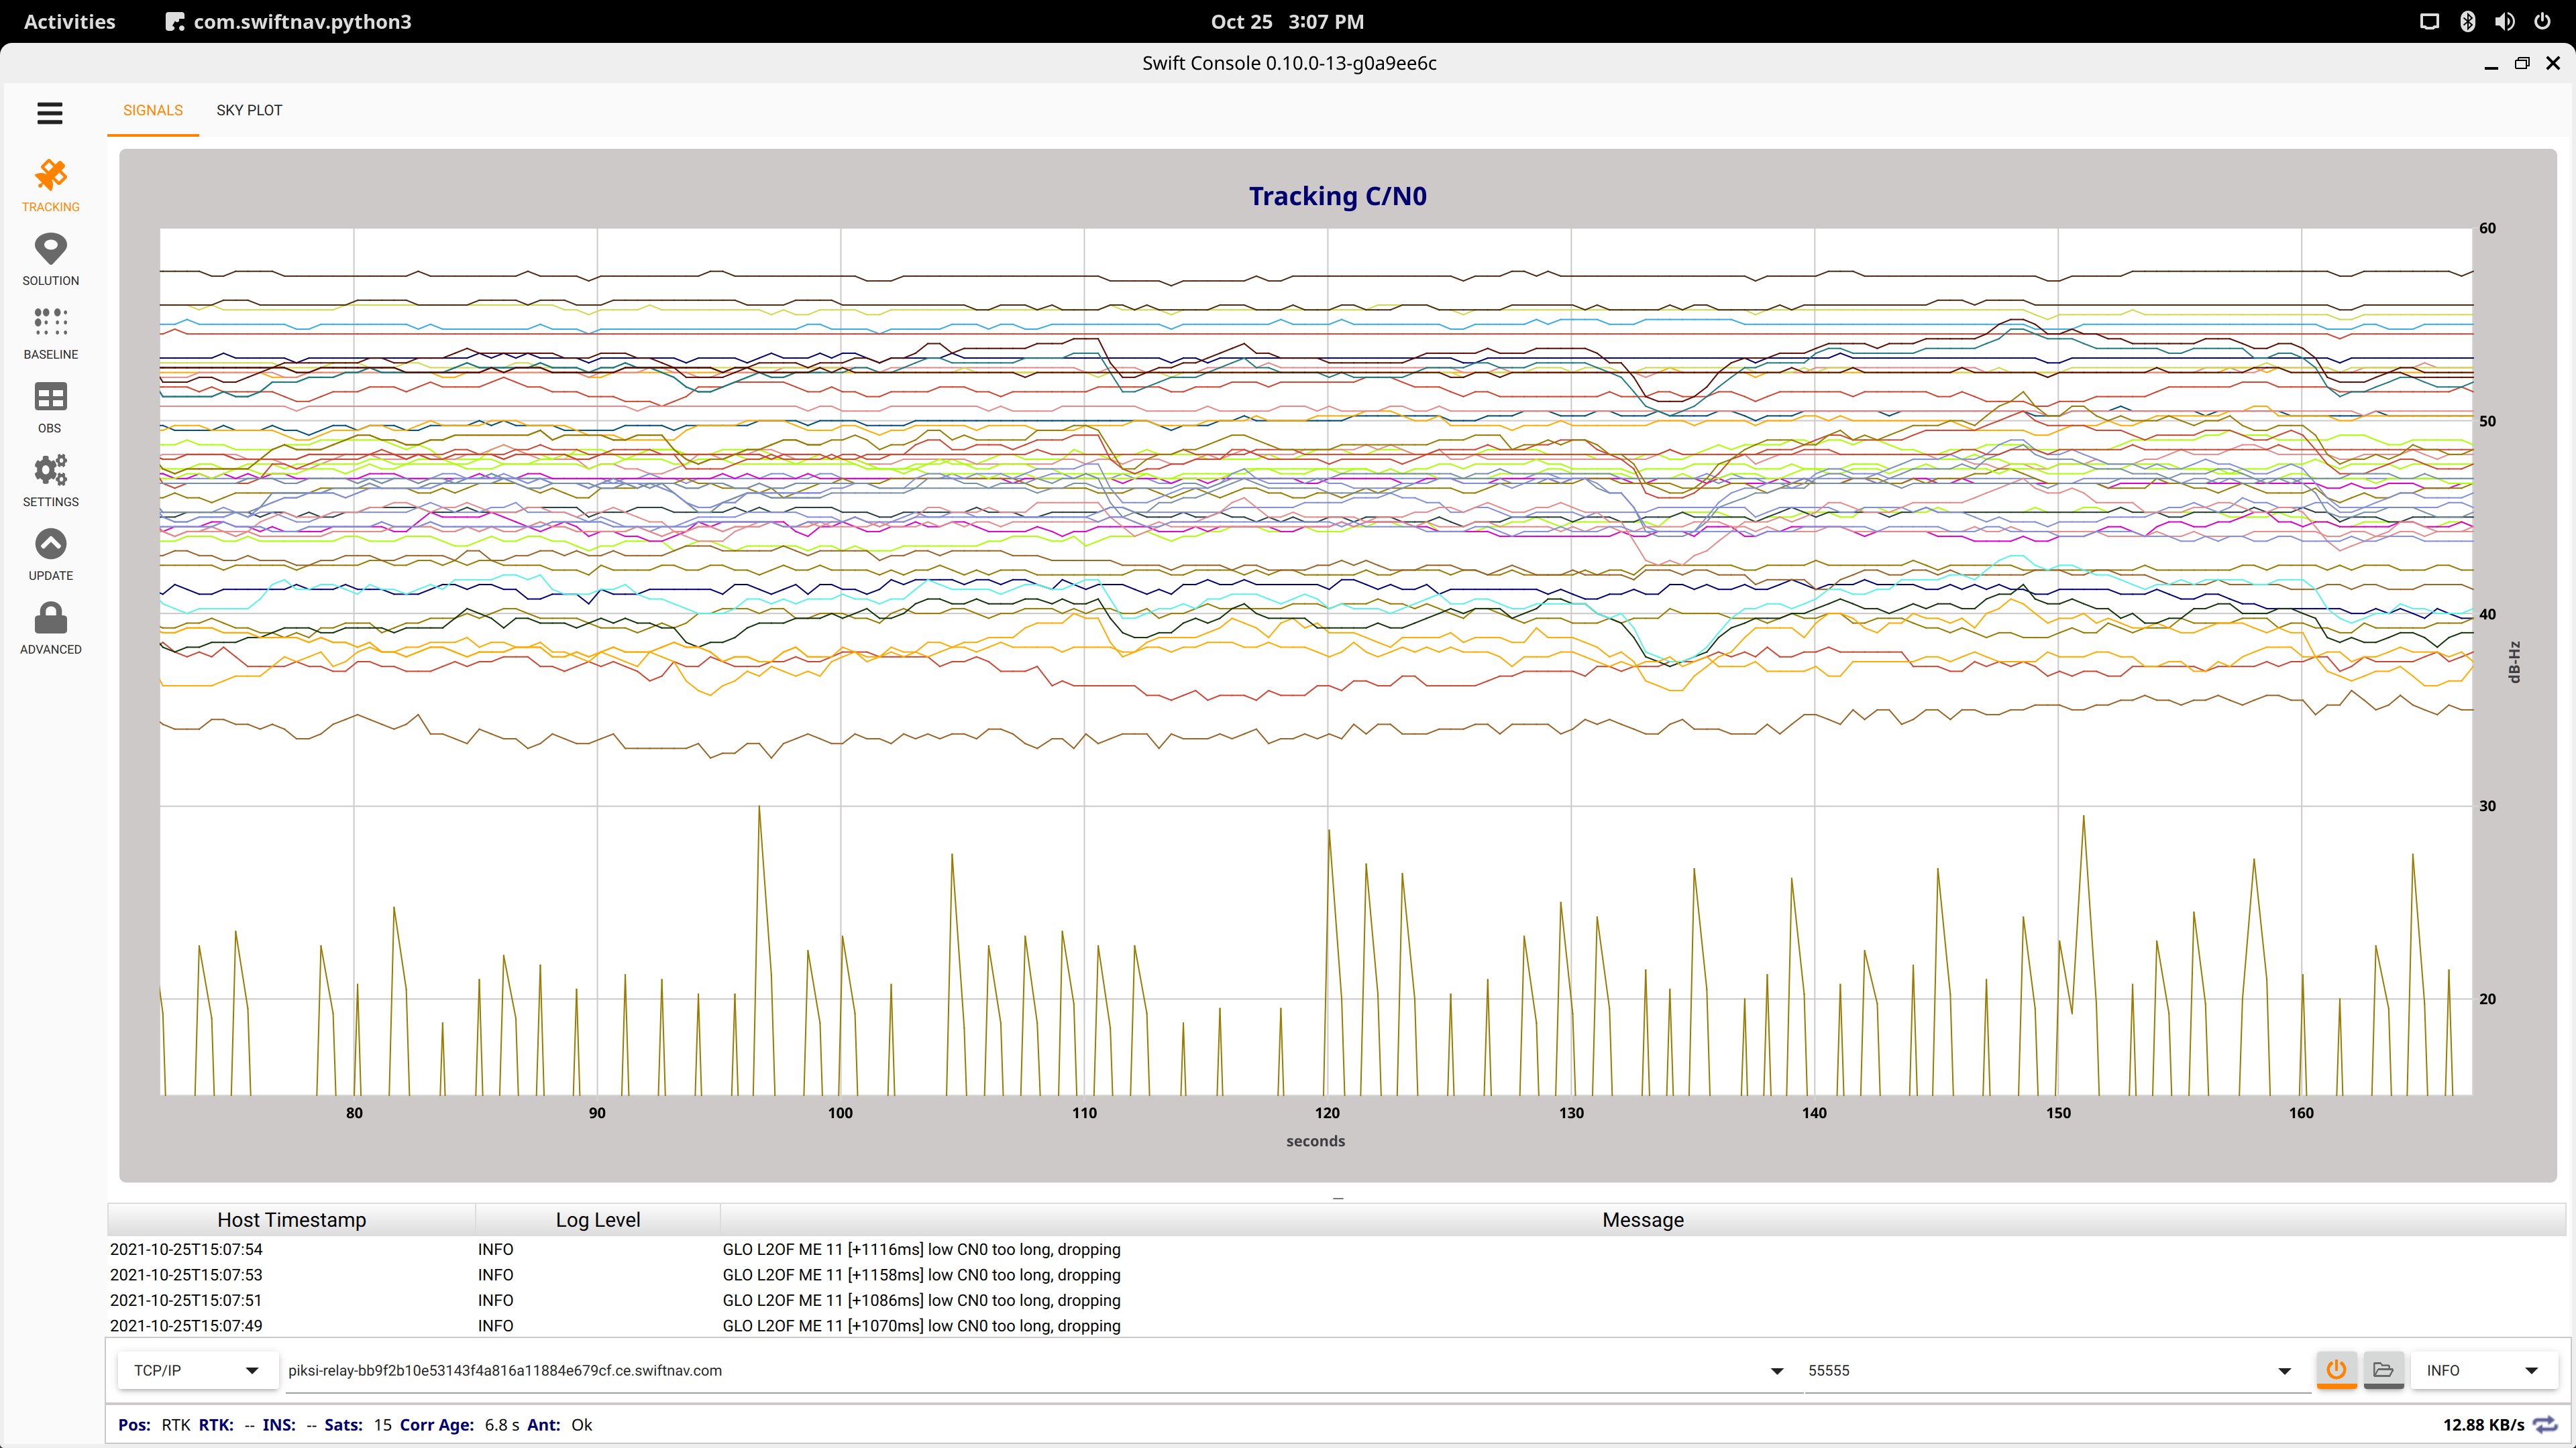Switch to the Sky Plot tab

[x=249, y=110]
